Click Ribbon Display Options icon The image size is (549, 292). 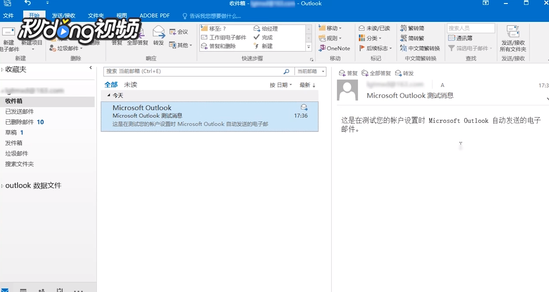click(x=485, y=3)
